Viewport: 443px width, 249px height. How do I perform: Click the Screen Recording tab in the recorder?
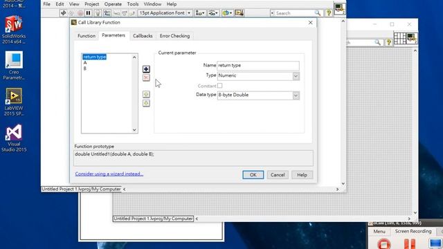click(x=413, y=231)
